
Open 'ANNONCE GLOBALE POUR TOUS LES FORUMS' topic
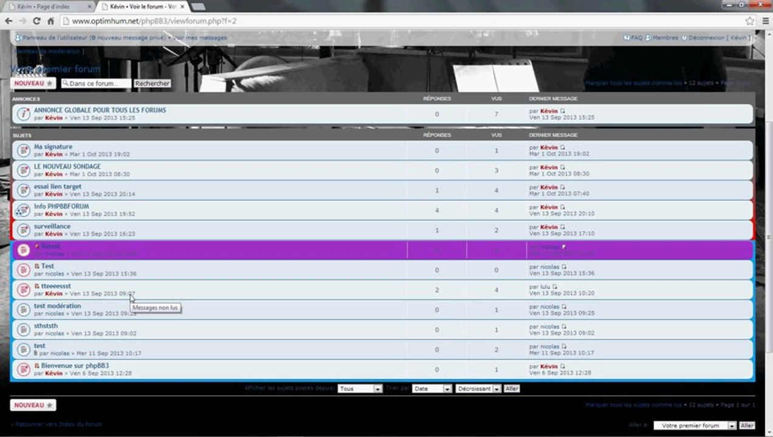(x=100, y=110)
